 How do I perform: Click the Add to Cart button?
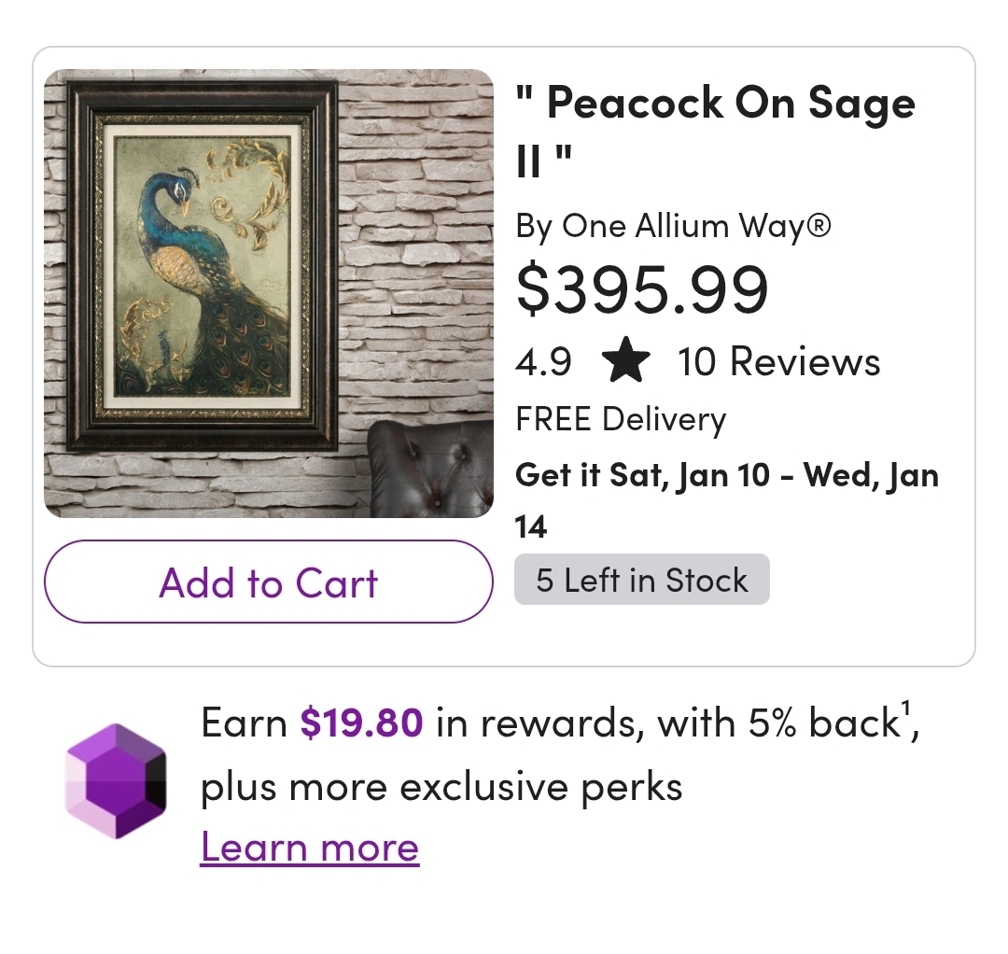click(268, 582)
